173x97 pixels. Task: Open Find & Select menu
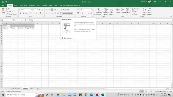149,12
